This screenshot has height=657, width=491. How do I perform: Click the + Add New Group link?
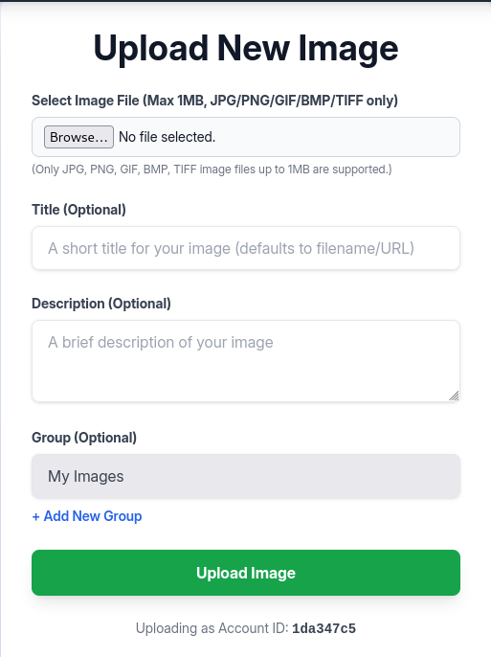click(x=87, y=516)
